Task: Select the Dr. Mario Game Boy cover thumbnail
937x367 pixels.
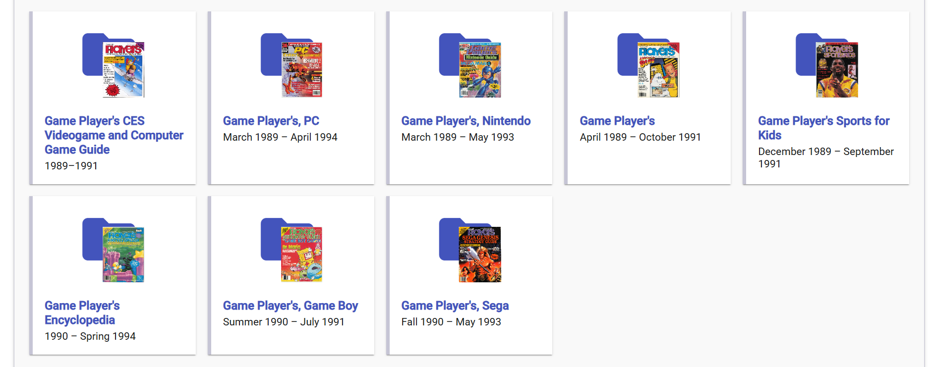Action: tap(301, 255)
